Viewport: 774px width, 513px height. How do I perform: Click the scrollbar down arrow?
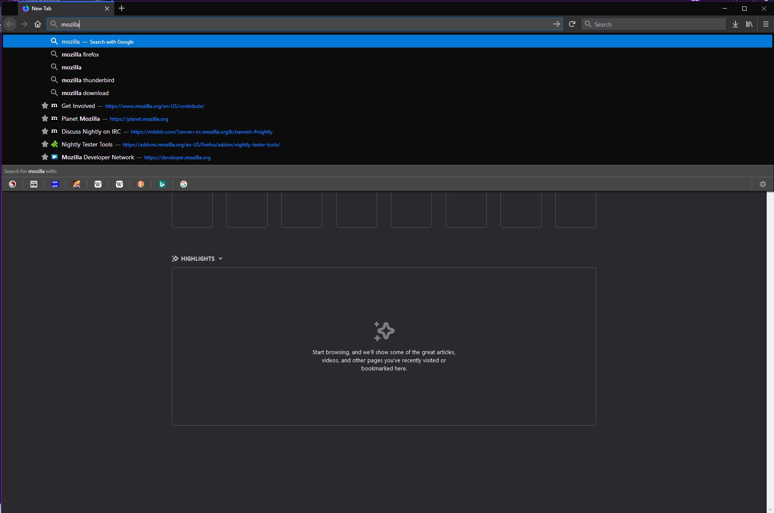coord(770,509)
